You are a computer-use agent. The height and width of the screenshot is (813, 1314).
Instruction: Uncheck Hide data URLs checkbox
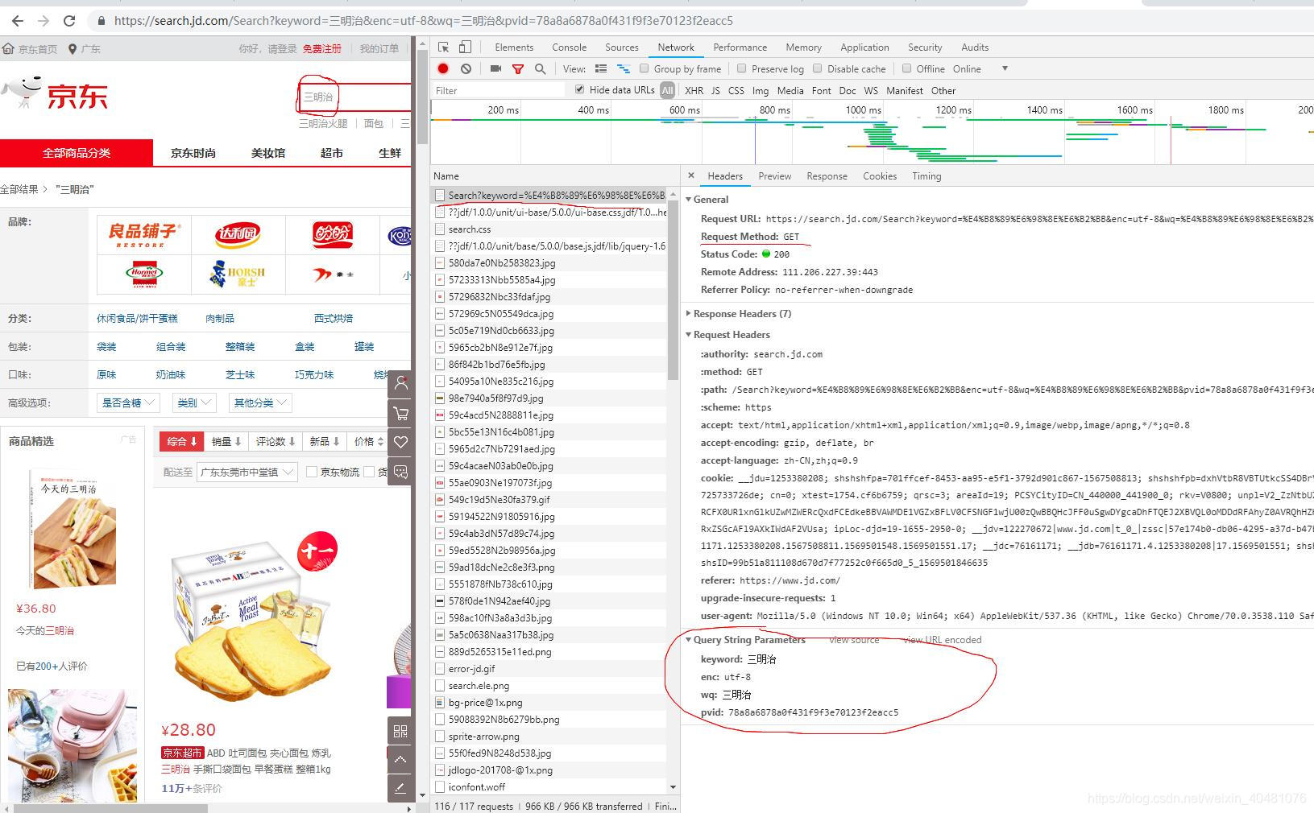click(x=579, y=89)
